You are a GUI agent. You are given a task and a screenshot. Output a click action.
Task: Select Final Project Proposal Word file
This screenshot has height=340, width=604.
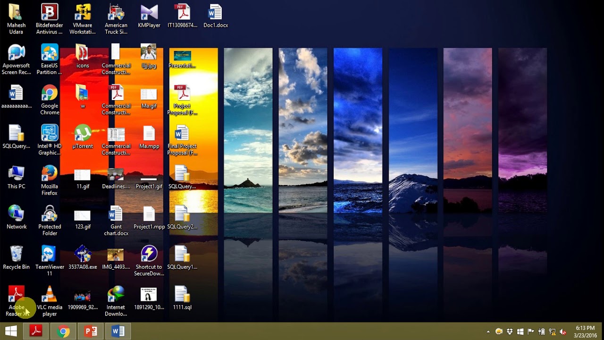[182, 140]
